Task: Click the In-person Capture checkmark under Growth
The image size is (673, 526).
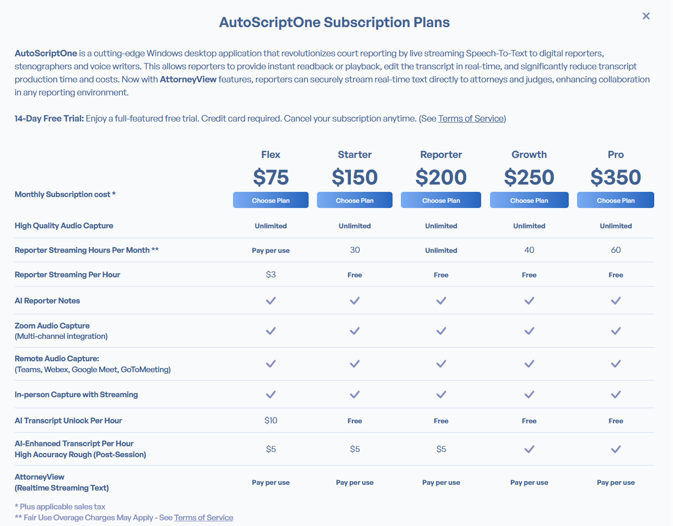Action: tap(529, 394)
